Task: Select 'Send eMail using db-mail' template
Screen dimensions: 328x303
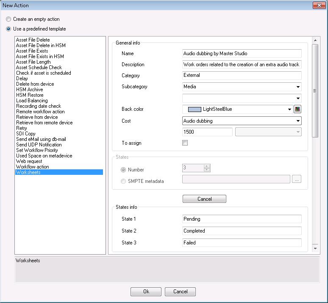Action: pyautogui.click(x=41, y=139)
